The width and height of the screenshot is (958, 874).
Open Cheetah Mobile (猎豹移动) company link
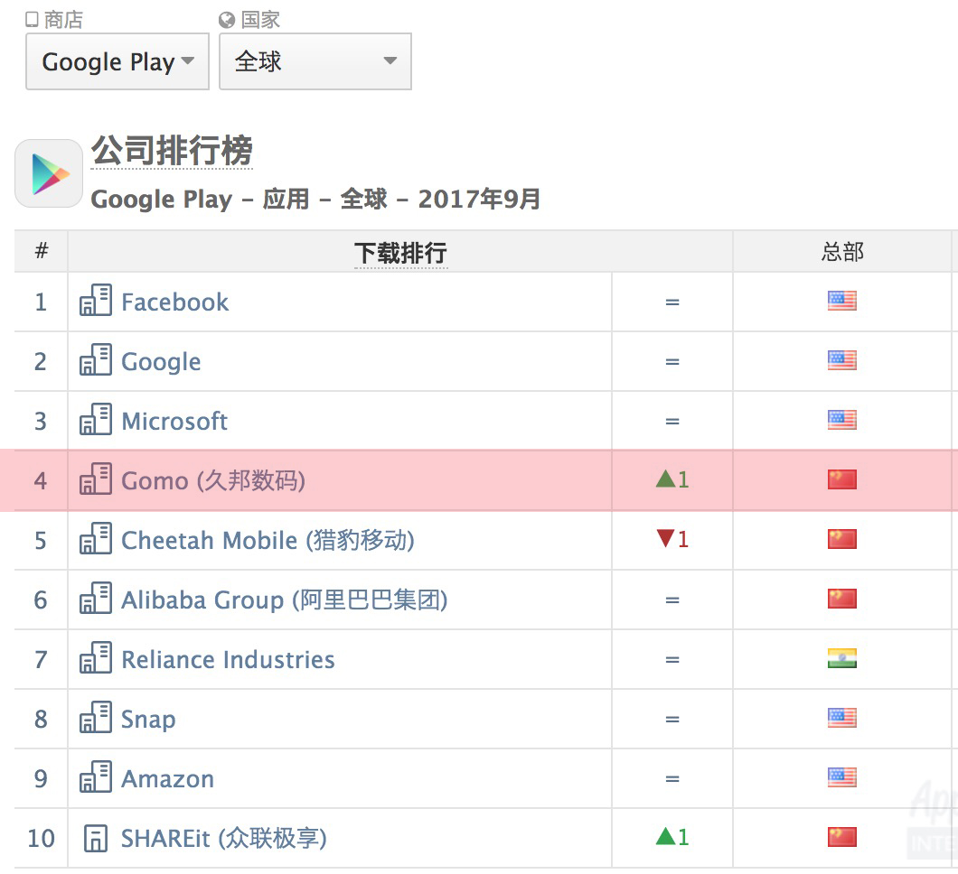(x=268, y=540)
